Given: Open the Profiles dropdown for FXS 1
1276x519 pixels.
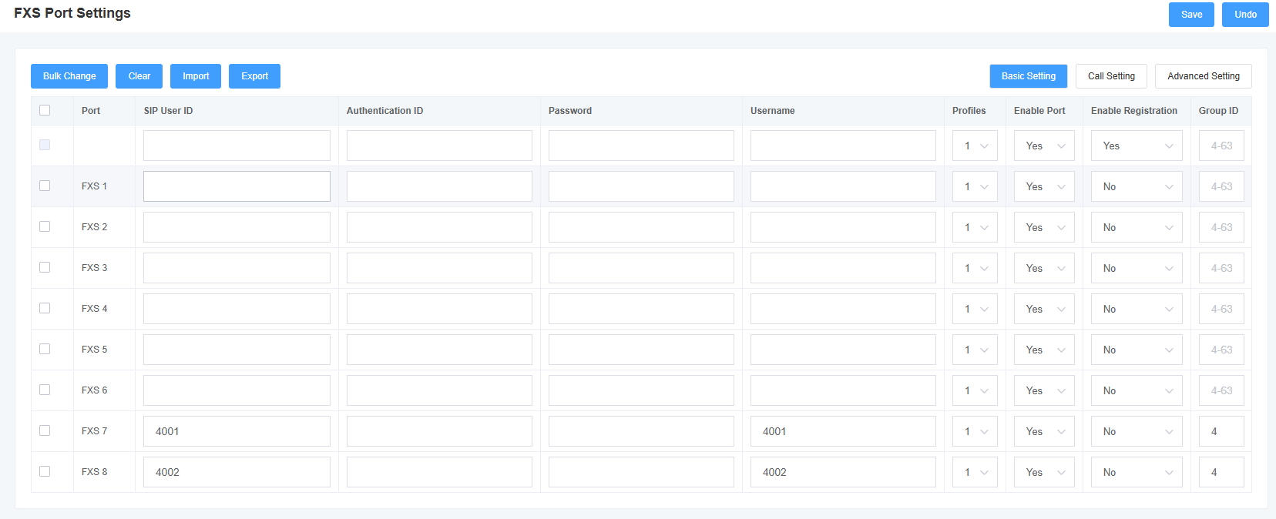Looking at the screenshot, I should 975,186.
